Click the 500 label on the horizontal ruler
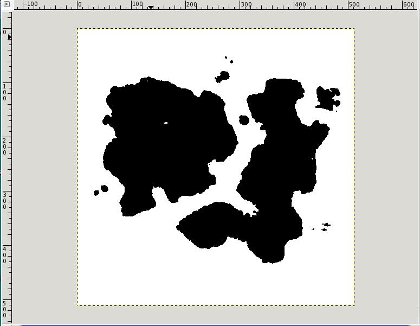420x326 pixels. (x=354, y=4)
